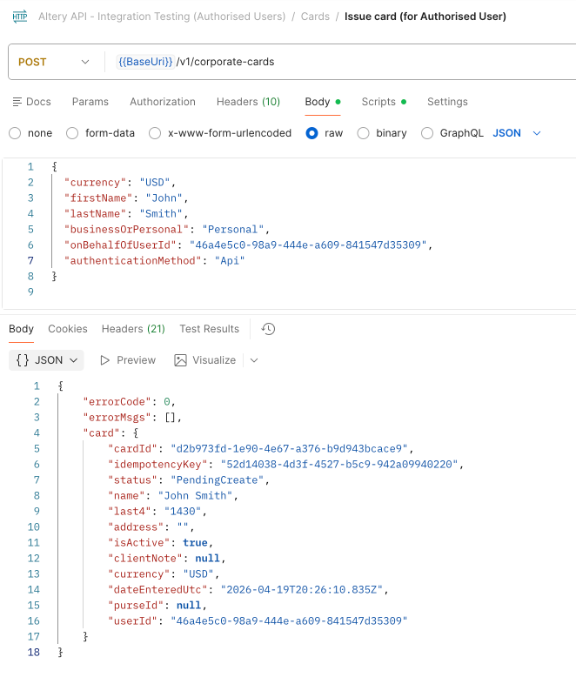The image size is (576, 684).
Task: Select the binary body radio button
Action: point(363,133)
